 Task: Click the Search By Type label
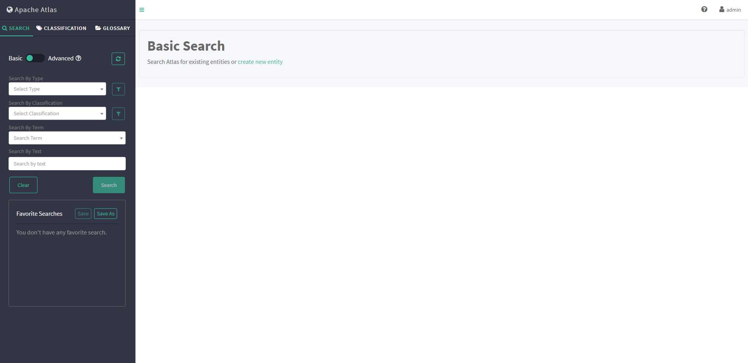tap(26, 78)
